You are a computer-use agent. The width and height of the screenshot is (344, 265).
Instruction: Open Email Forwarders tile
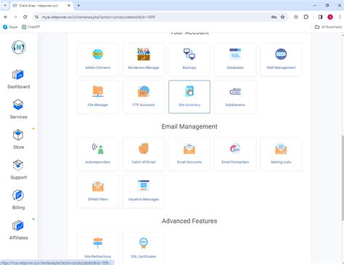pos(235,154)
